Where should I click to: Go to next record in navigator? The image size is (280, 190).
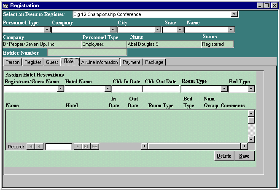pos(78,147)
